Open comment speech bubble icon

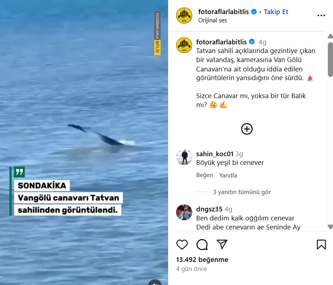coord(202,245)
